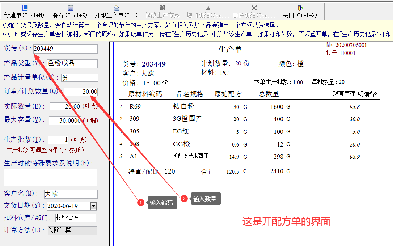The width and height of the screenshot is (393, 246).
Task: Click the 货号 input field
Action: pos(65,49)
